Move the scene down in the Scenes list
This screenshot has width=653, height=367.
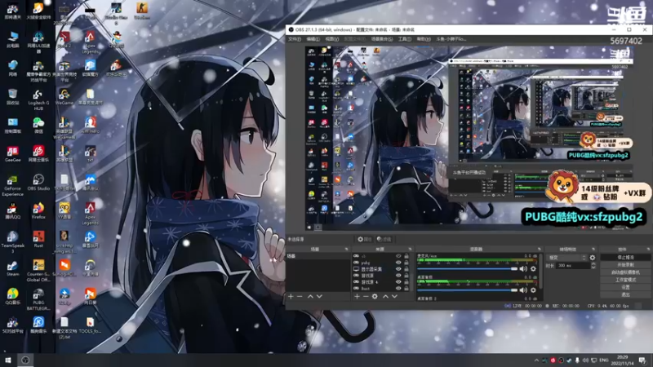319,296
